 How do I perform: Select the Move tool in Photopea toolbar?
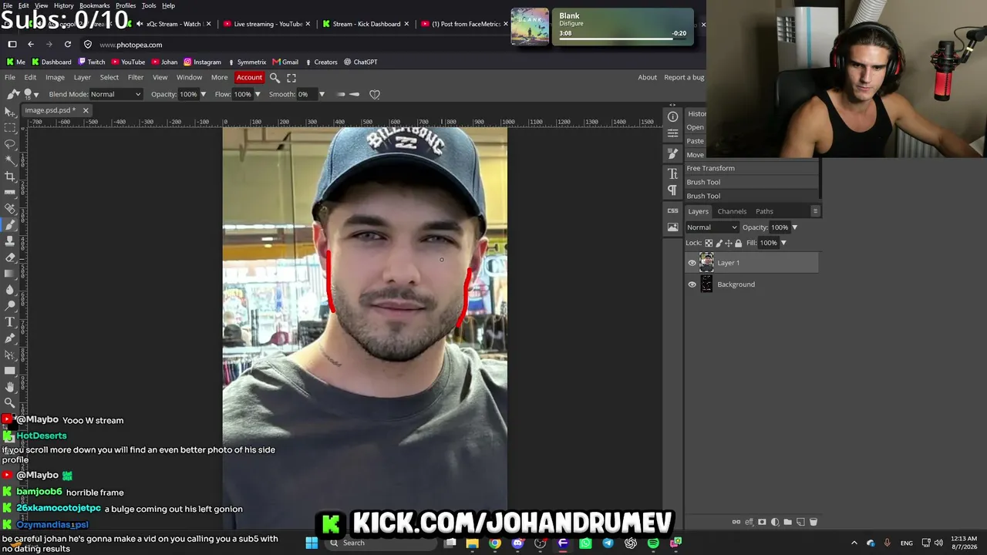(x=10, y=112)
